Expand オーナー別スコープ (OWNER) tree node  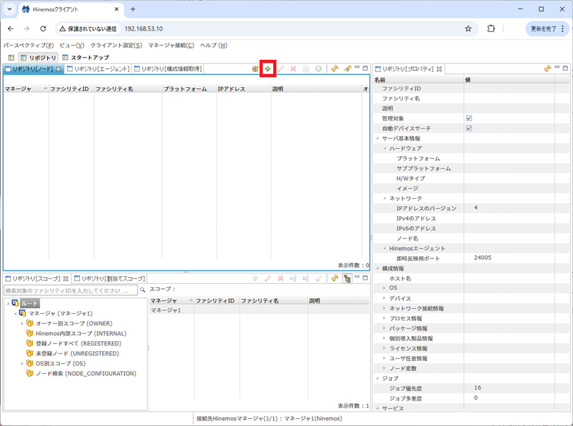coord(22,323)
